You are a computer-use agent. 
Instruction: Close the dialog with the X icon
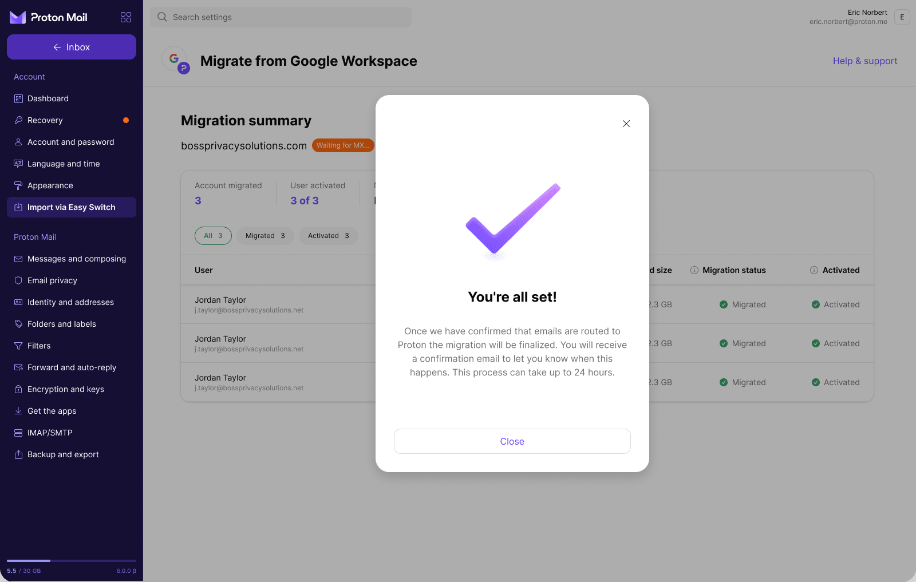coord(626,124)
